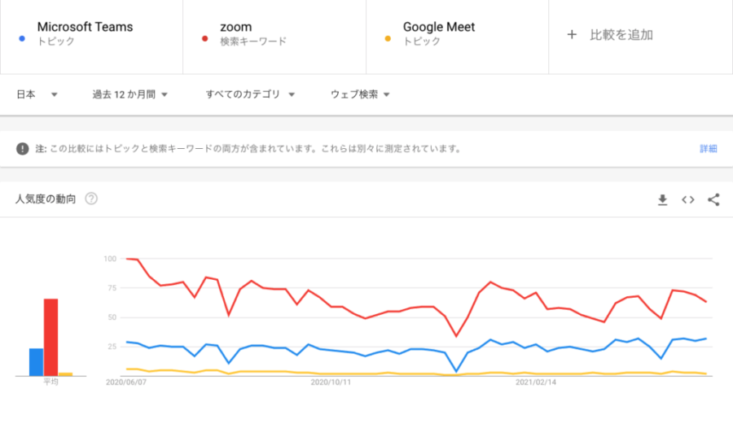Viewport: 733px width, 428px height.
Task: Click the blue Microsoft Teams average bar
Action: [x=36, y=362]
